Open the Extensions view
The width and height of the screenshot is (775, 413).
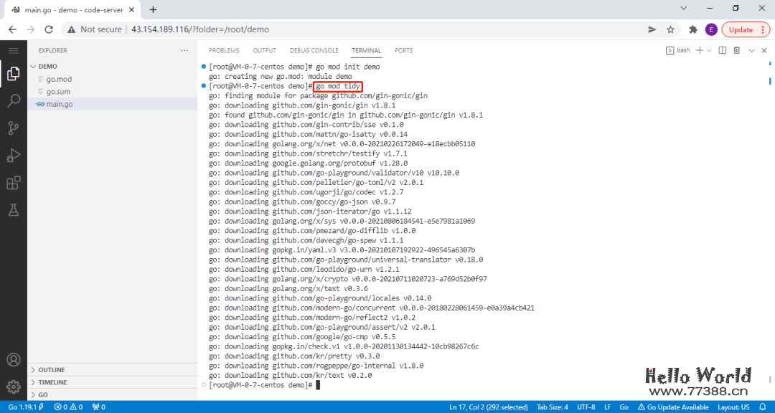coord(13,183)
